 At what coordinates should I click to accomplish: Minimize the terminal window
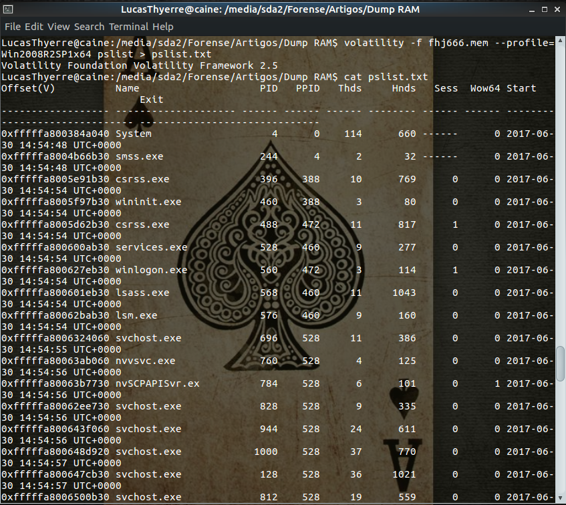tap(532, 10)
